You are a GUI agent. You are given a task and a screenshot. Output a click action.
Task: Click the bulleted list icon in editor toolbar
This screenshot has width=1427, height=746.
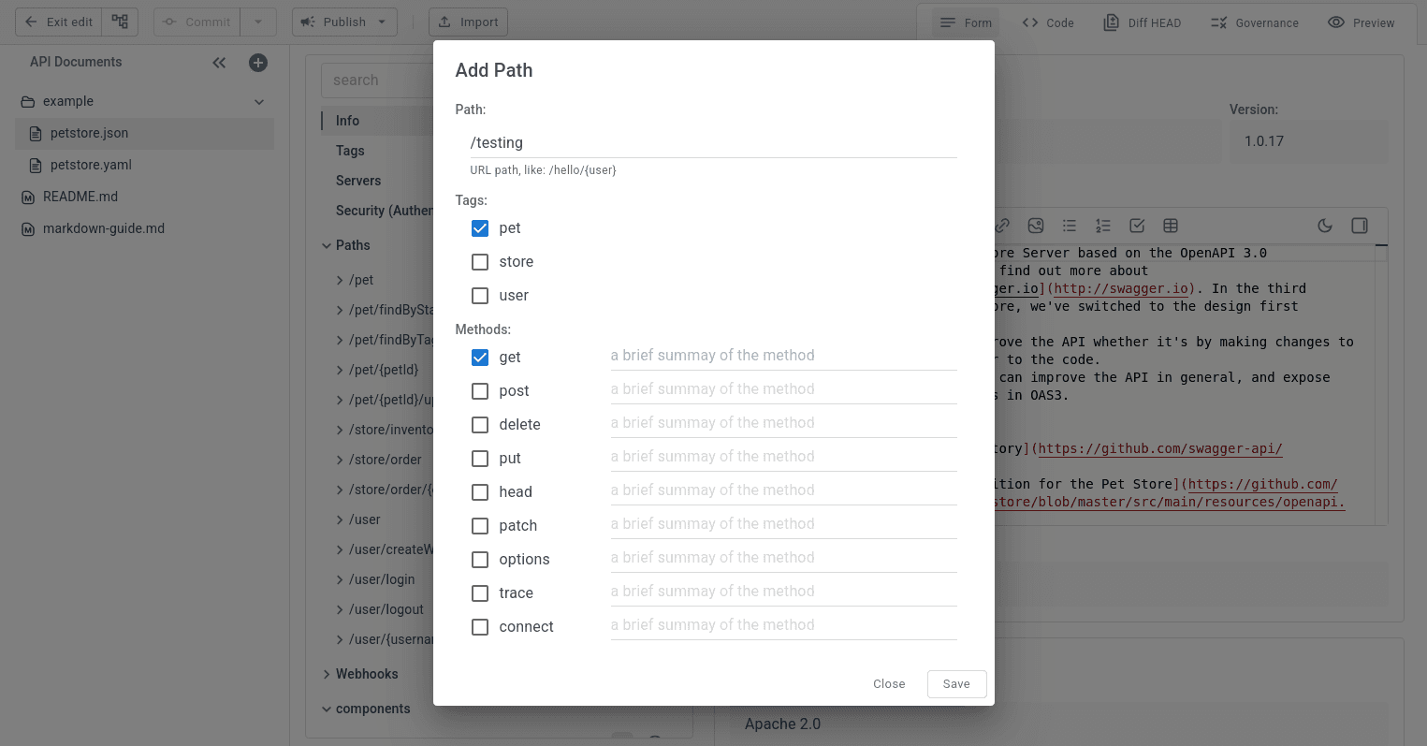coord(1070,226)
